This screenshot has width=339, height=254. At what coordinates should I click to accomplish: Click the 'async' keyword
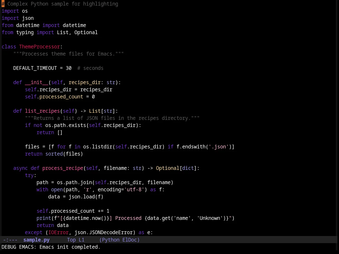coord(20,168)
